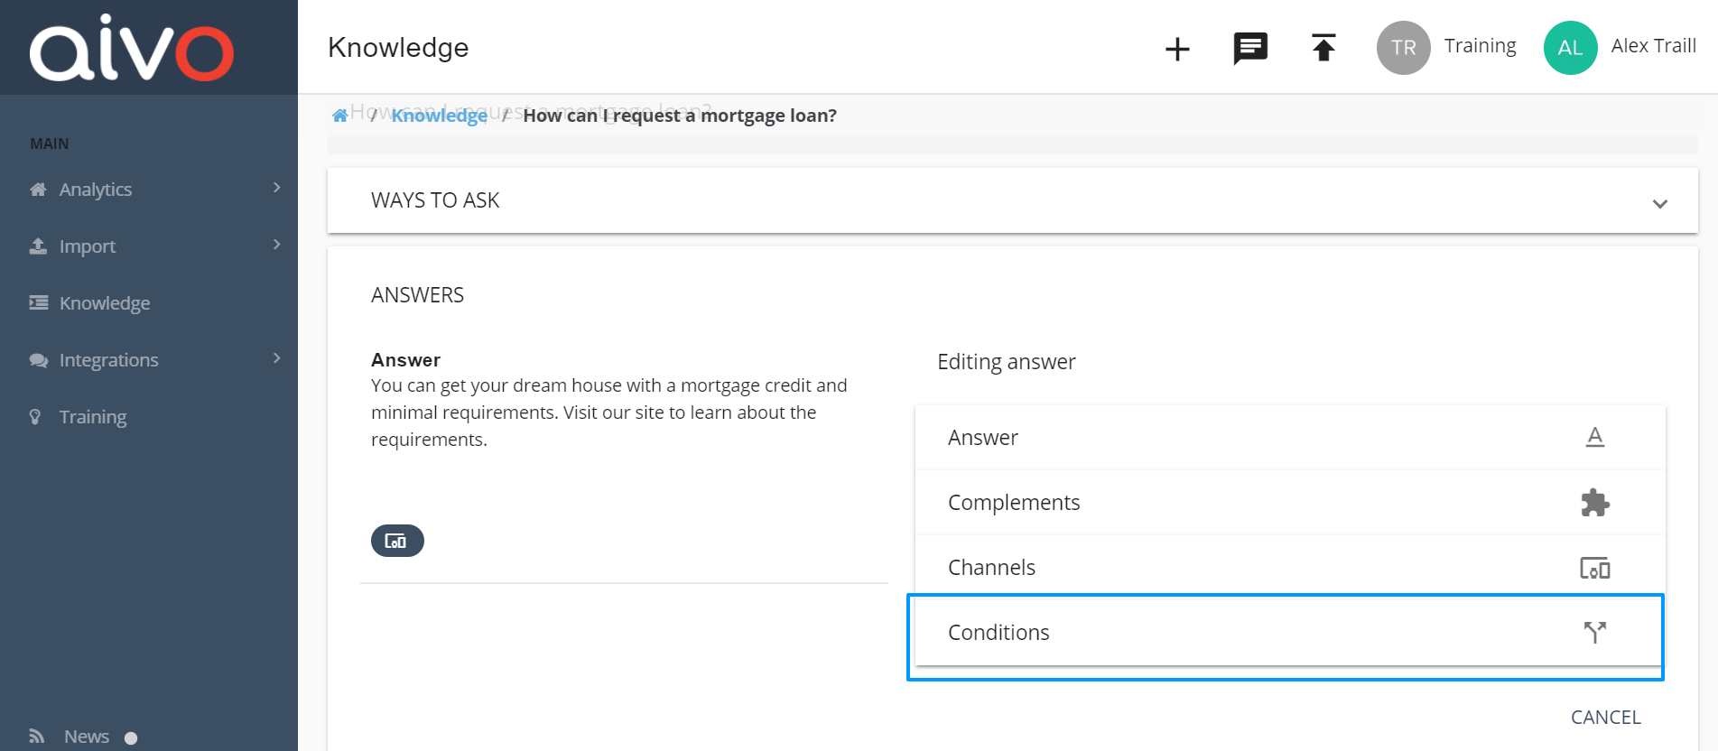Image resolution: width=1718 pixels, height=751 pixels.
Task: Click the Training account label
Action: click(x=1480, y=46)
